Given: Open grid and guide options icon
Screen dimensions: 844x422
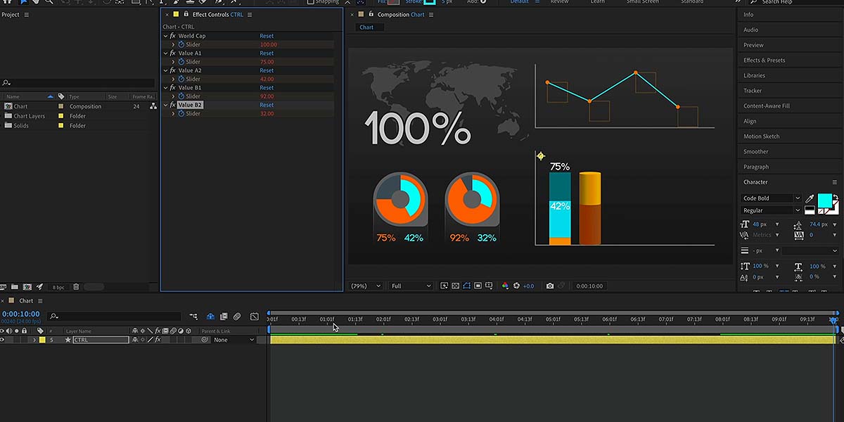Looking at the screenshot, I should pos(489,286).
